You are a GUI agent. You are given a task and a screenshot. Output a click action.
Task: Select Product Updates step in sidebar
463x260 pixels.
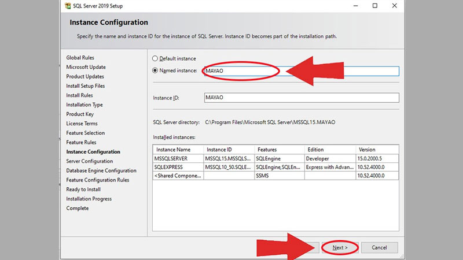pyautogui.click(x=85, y=77)
